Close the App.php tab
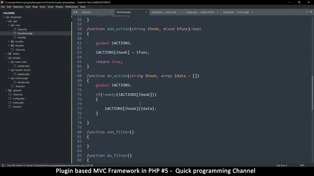 pyautogui.click(x=111, y=12)
